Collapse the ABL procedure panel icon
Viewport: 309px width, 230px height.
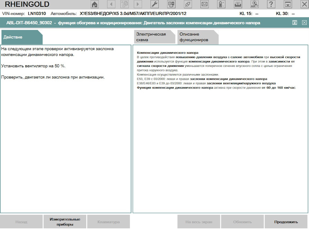[295, 23]
